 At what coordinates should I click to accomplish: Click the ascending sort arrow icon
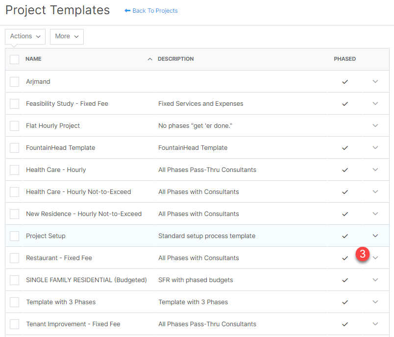point(150,59)
